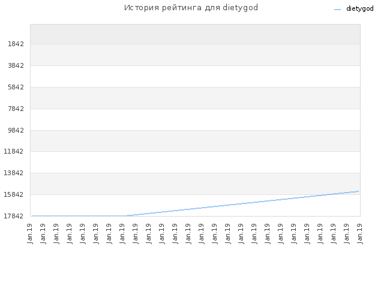The image size is (384, 288).
Task: Click the 17842 y-axis label
Action: point(14,216)
